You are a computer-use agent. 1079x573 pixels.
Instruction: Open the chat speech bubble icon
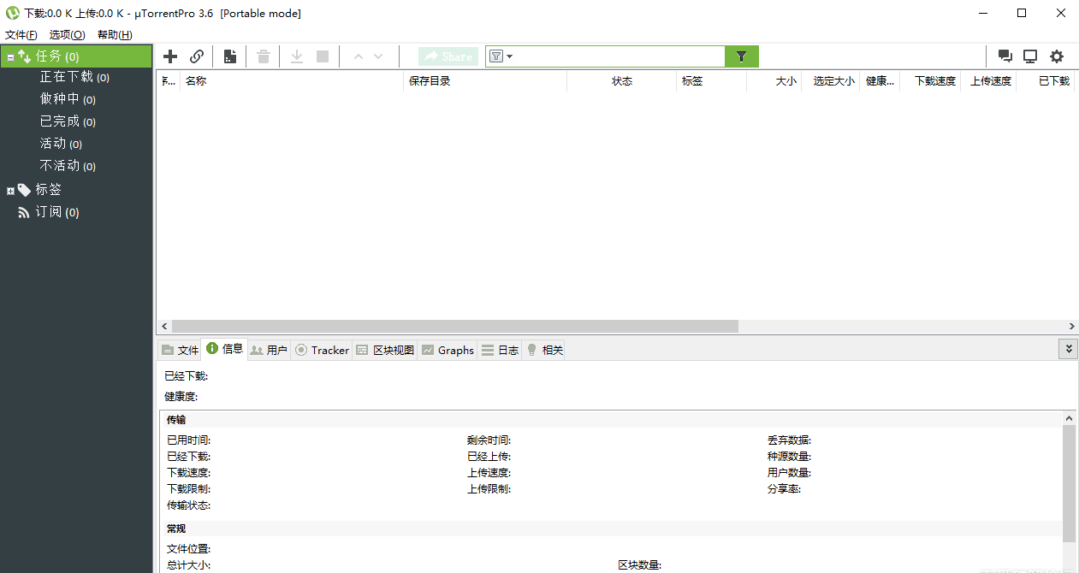click(1005, 56)
